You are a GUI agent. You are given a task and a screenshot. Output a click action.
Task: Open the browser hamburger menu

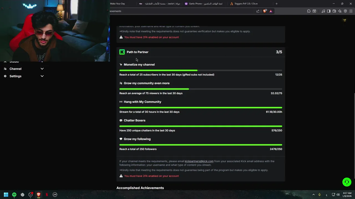pos(351,11)
